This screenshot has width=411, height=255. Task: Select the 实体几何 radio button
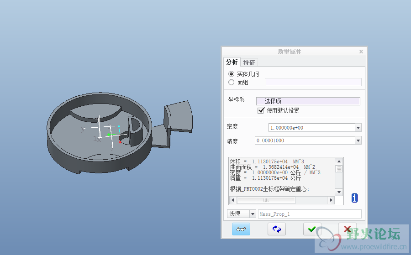tap(231, 74)
